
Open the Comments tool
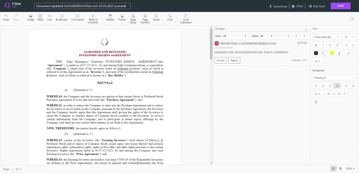tap(77, 17)
